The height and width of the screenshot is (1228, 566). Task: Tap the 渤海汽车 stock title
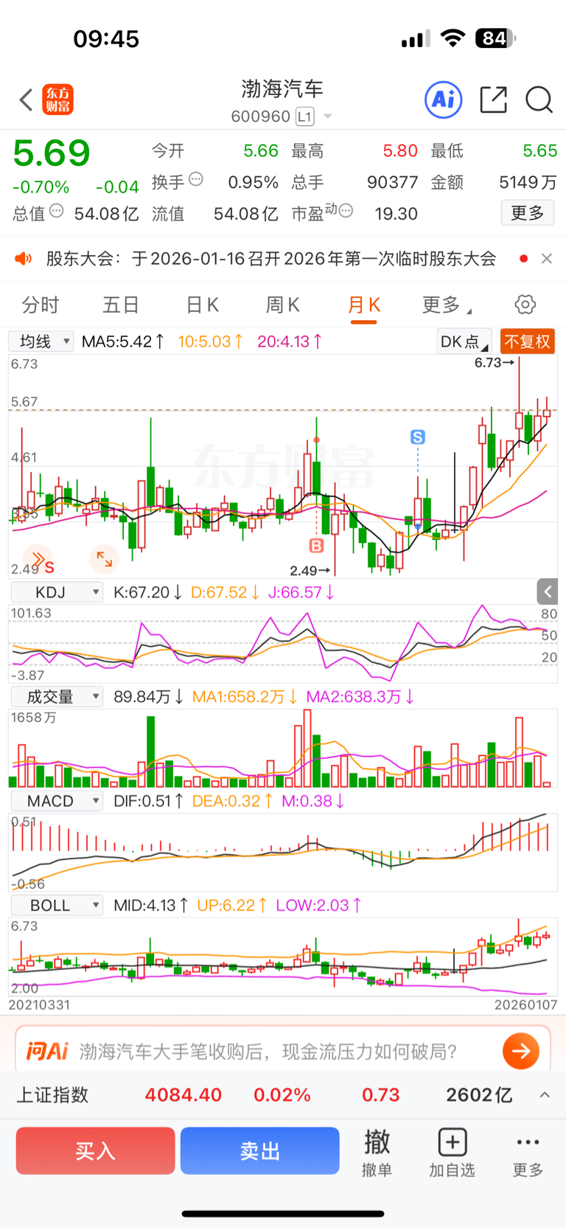pyautogui.click(x=283, y=89)
